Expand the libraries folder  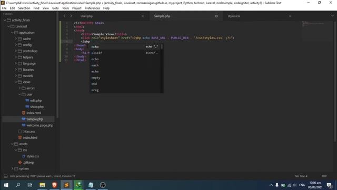click(16, 70)
